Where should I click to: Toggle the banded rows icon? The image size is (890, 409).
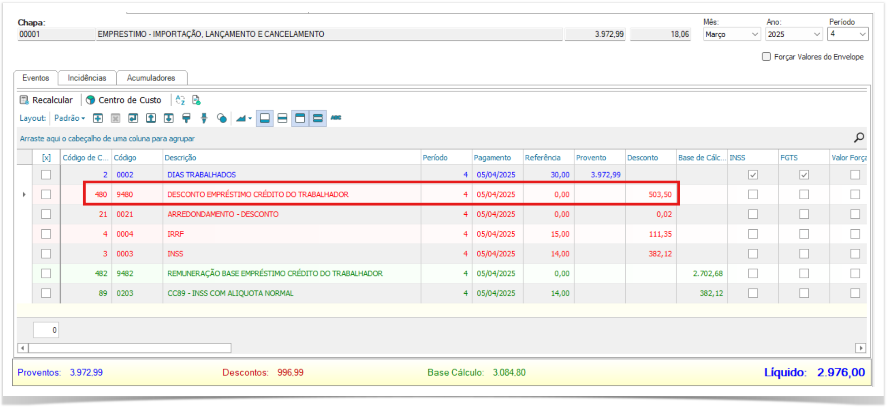pos(318,118)
